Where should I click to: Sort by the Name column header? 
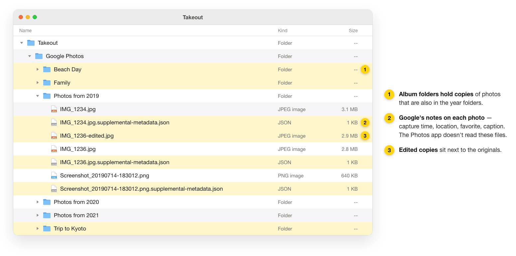25,31
